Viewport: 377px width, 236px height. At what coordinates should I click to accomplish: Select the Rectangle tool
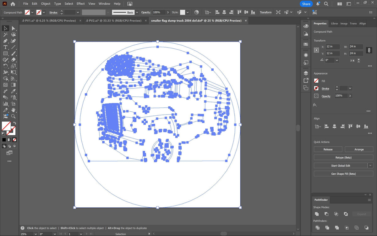pyautogui.click(x=5, y=53)
